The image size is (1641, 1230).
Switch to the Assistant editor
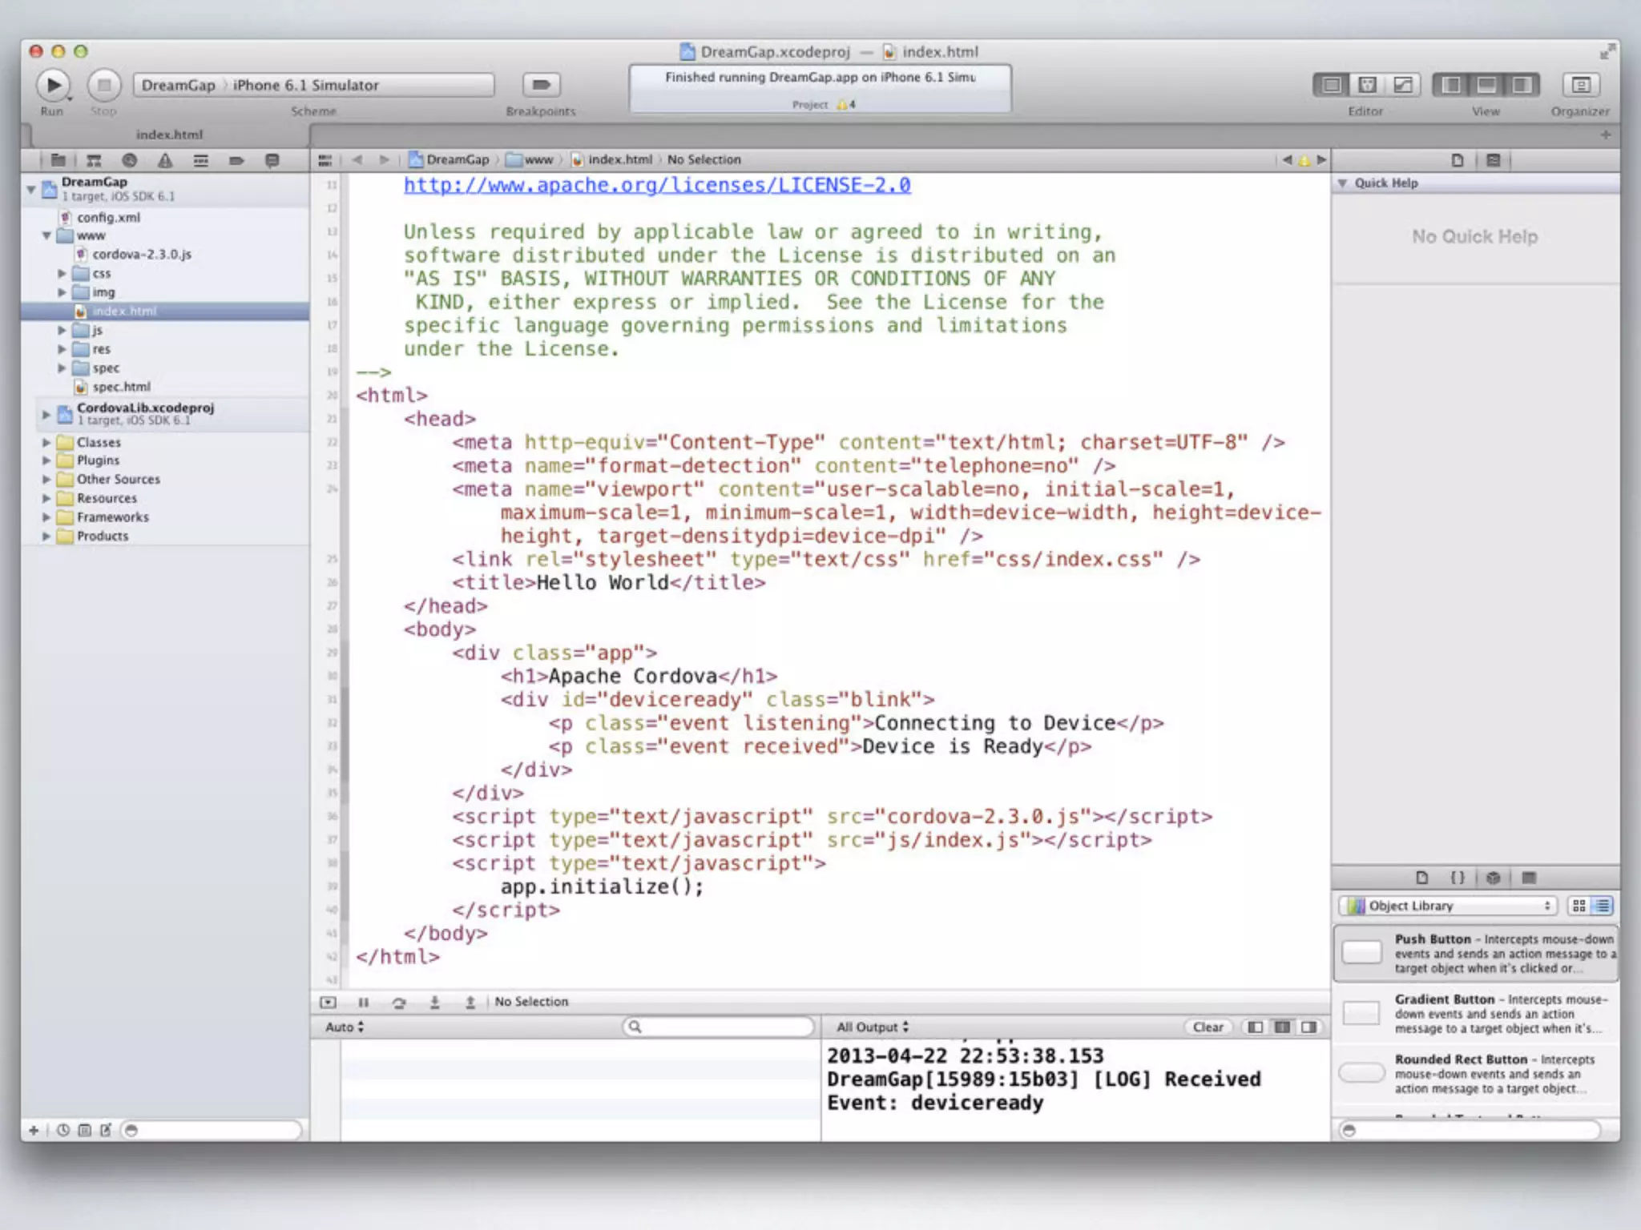point(1367,85)
